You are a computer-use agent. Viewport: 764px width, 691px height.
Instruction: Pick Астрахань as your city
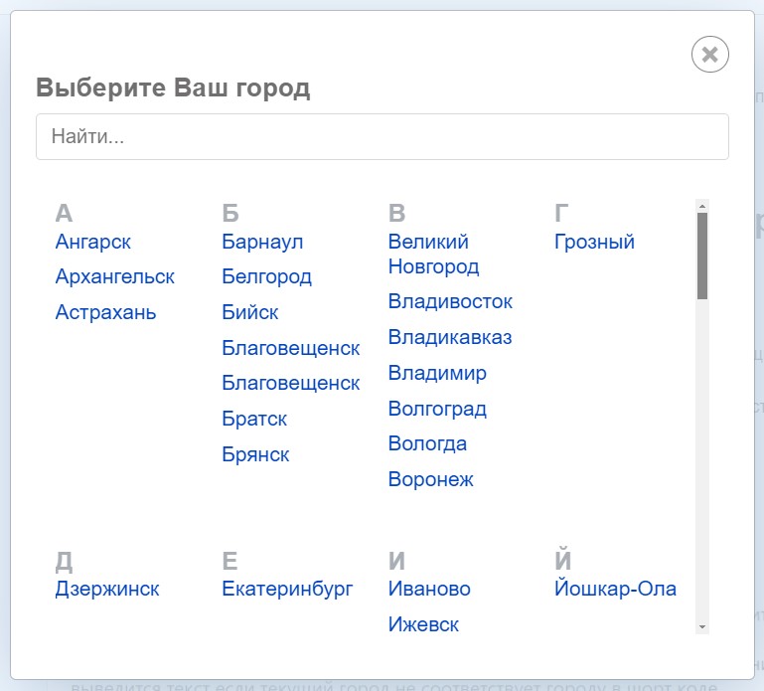106,312
